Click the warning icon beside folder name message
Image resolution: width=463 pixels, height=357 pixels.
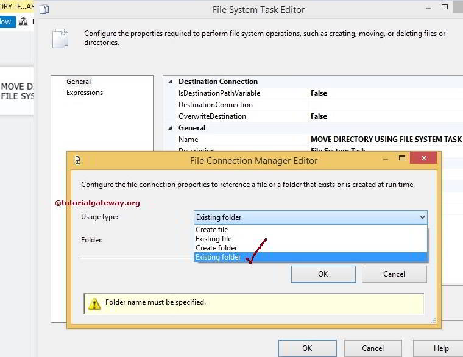tap(94, 304)
